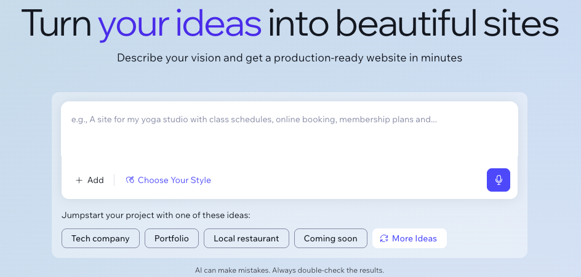Click the palette icon beside Choose Your Style
This screenshot has height=277, width=581.
click(x=130, y=180)
